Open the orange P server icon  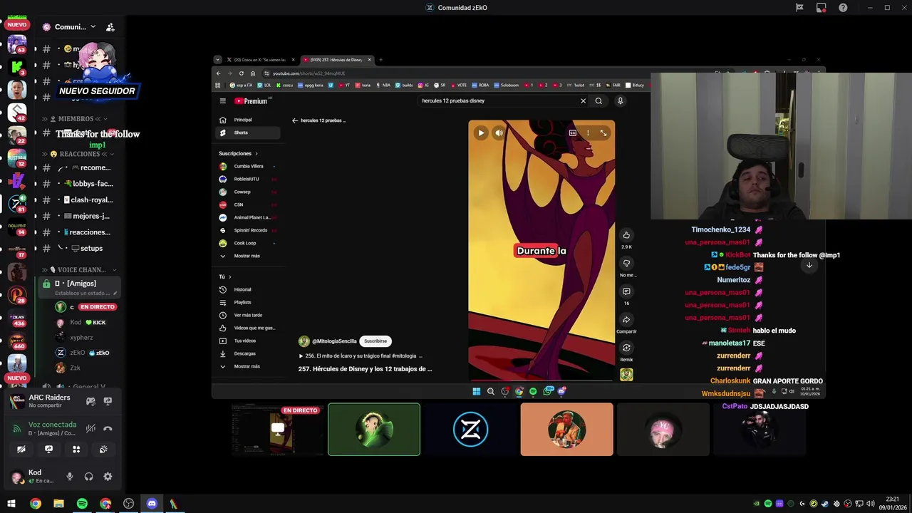17,294
